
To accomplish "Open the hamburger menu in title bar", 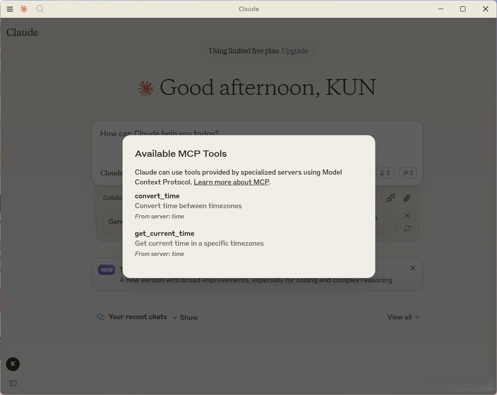I will (10, 9).
